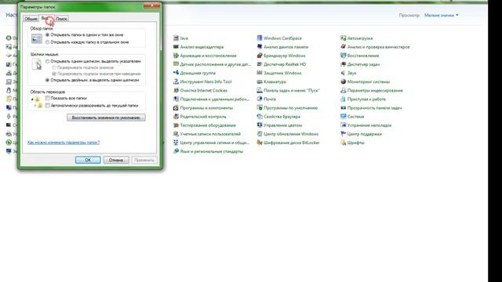The image size is (502, 282).
Task: Close the Параметры папок dialog
Action: pos(151,5)
